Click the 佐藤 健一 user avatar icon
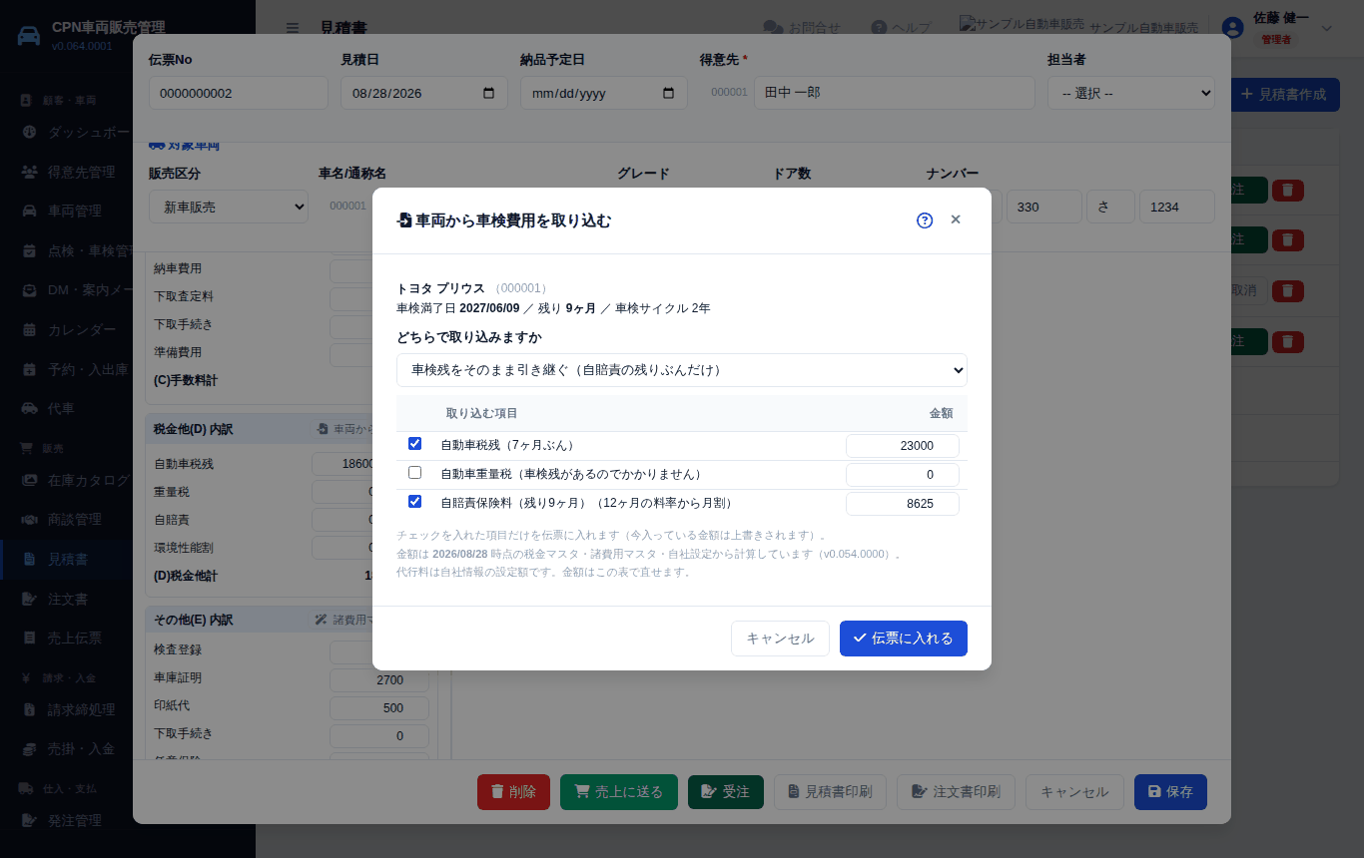This screenshot has height=858, width=1364. click(x=1233, y=28)
